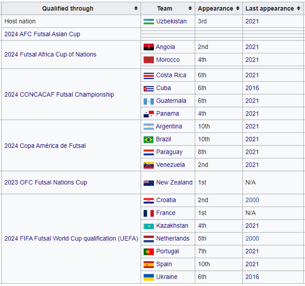Open 2024 Copa América de Futsal link
The image size is (305, 286).
click(x=45, y=146)
